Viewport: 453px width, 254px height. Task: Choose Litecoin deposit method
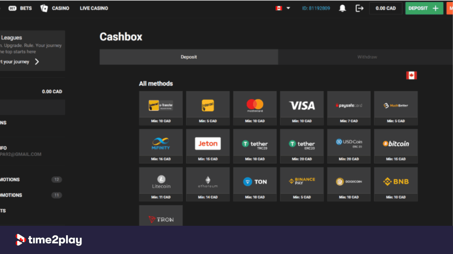(x=161, y=184)
